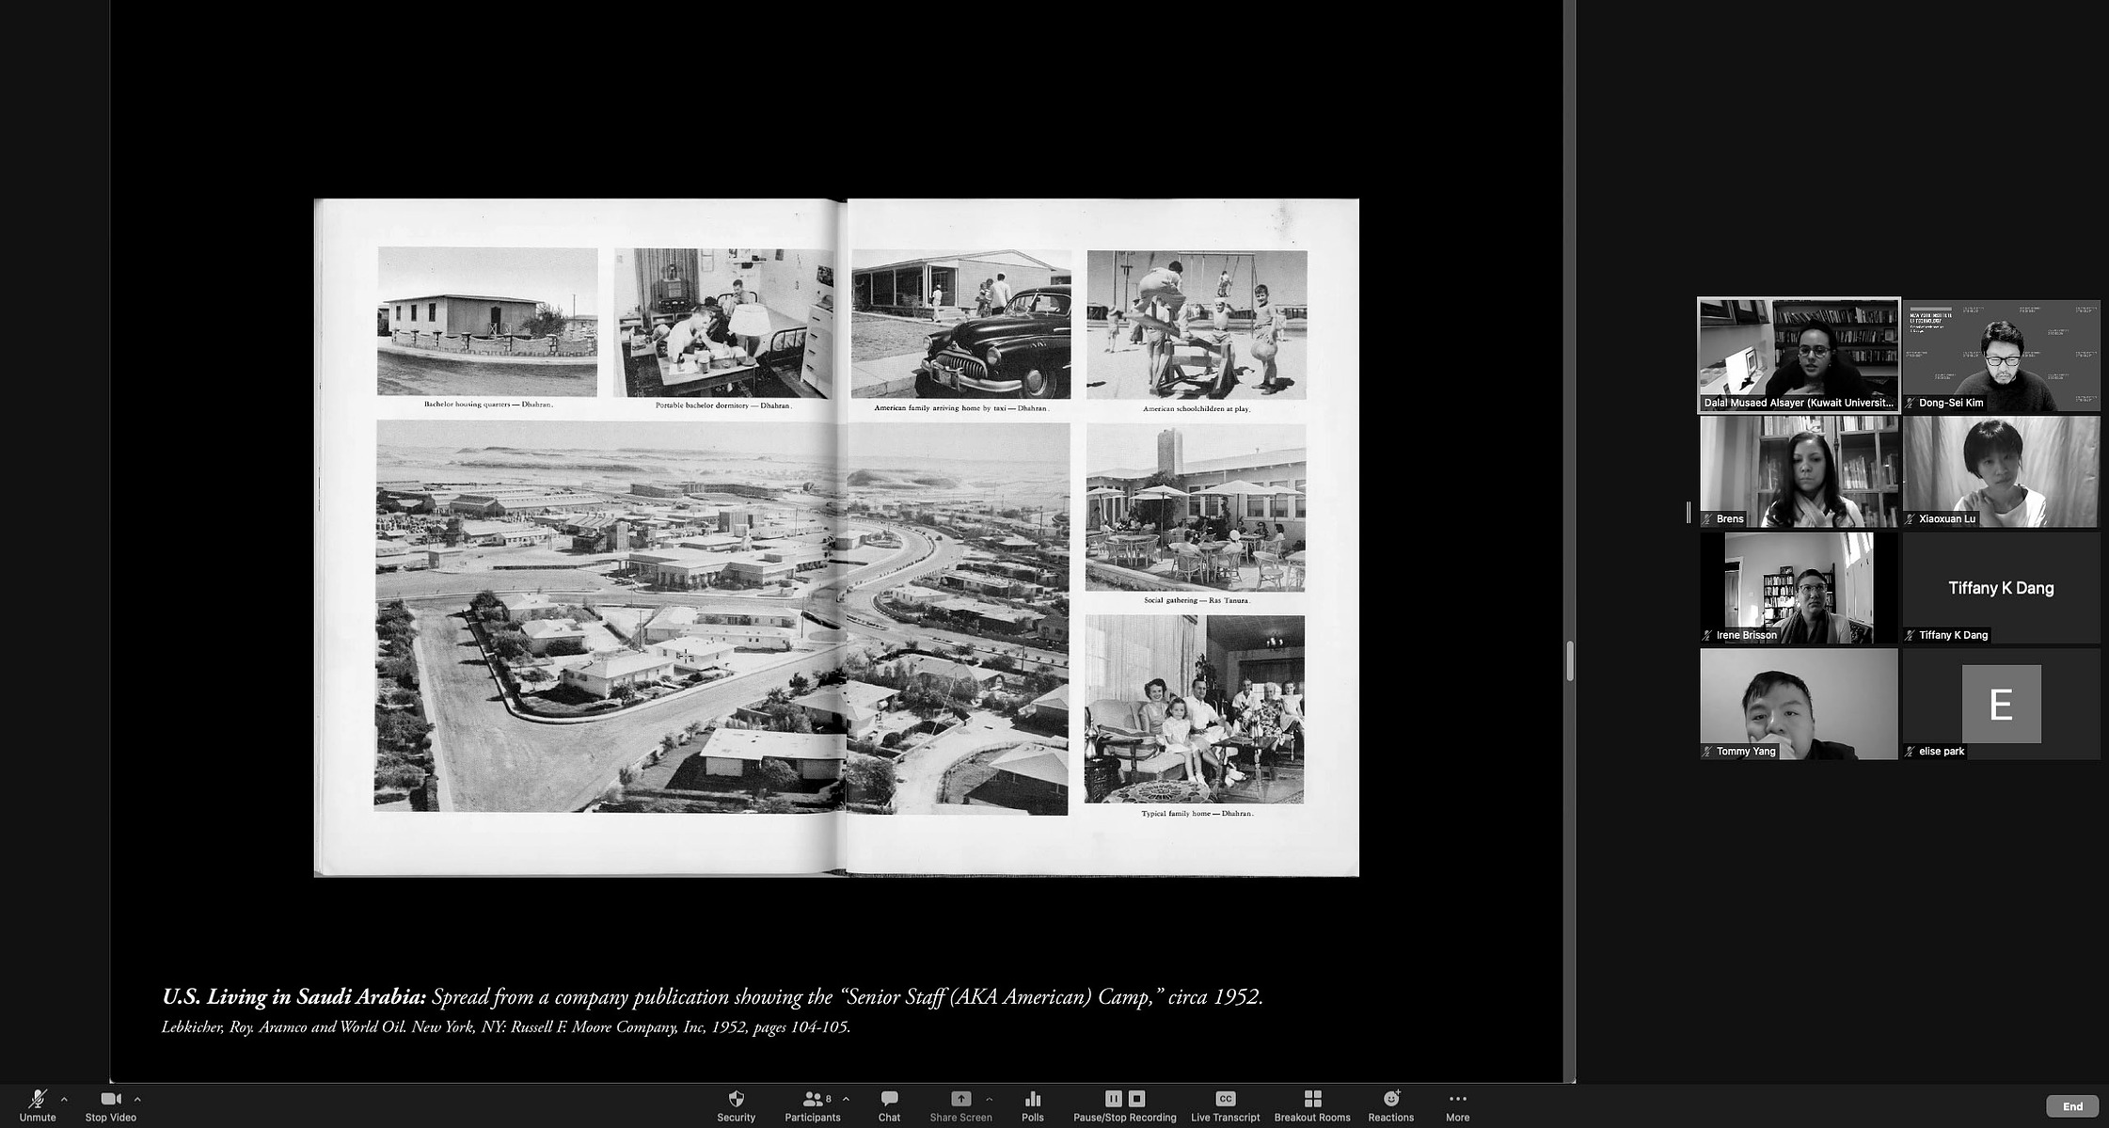The image size is (2109, 1128).
Task: Click the shared screen scrollbar handle
Action: point(1569,660)
